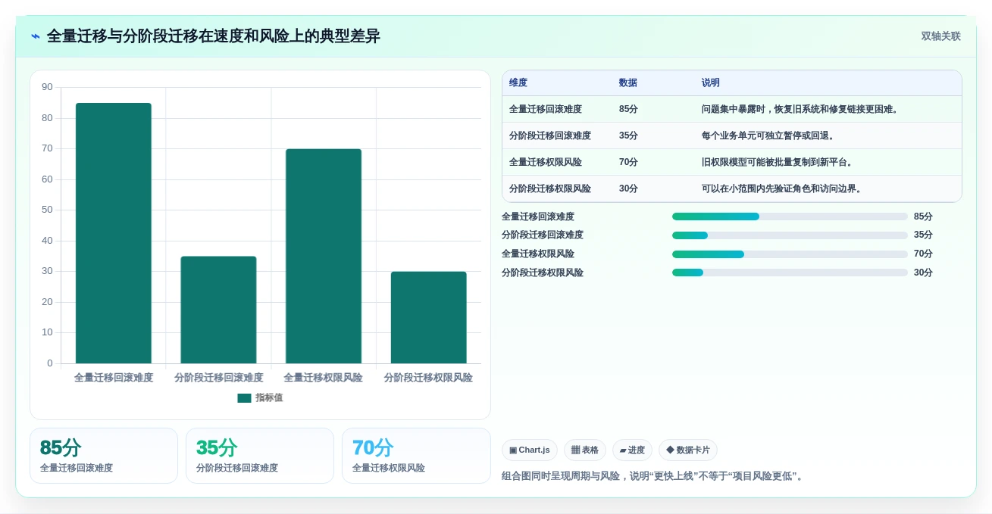
Task: Click the 全量迁移权限风险 bar in chart
Action: 324,256
